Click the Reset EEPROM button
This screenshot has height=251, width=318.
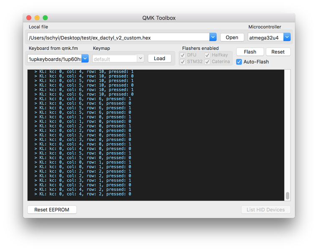tap(52, 210)
